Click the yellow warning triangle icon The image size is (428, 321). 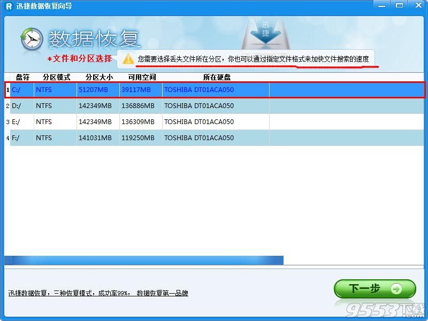click(128, 59)
